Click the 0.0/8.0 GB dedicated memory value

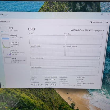[x=50, y=80]
